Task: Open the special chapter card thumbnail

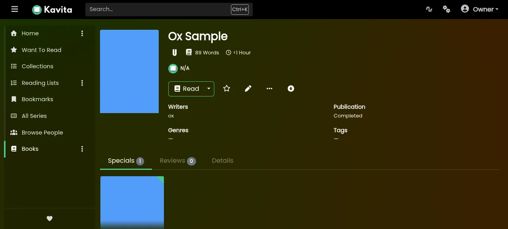Action: [132, 202]
